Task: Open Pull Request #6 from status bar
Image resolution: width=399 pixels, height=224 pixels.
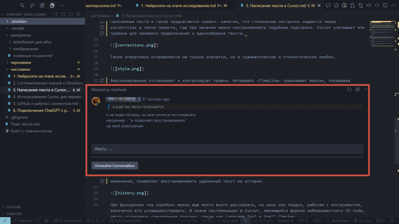Action: (125, 221)
